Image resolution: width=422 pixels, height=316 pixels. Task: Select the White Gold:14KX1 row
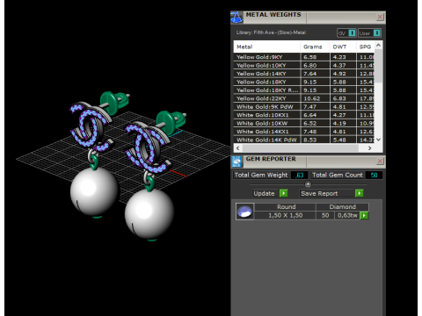click(304, 132)
